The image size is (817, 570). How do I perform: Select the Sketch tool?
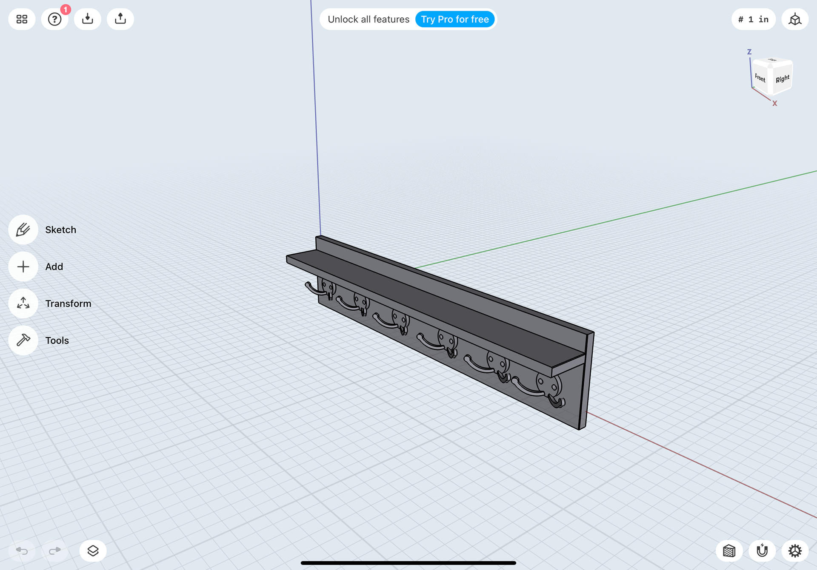[23, 230]
